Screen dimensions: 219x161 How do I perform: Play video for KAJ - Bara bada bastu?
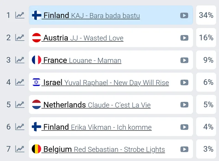point(184,15)
